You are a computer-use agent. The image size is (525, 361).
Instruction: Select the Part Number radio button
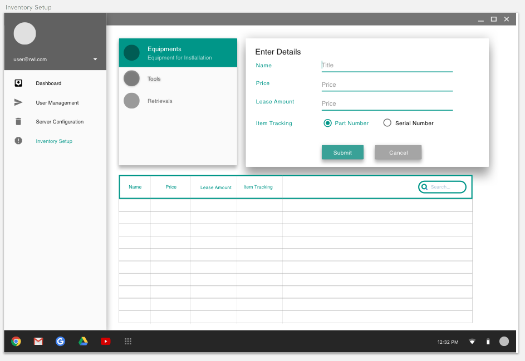(328, 123)
